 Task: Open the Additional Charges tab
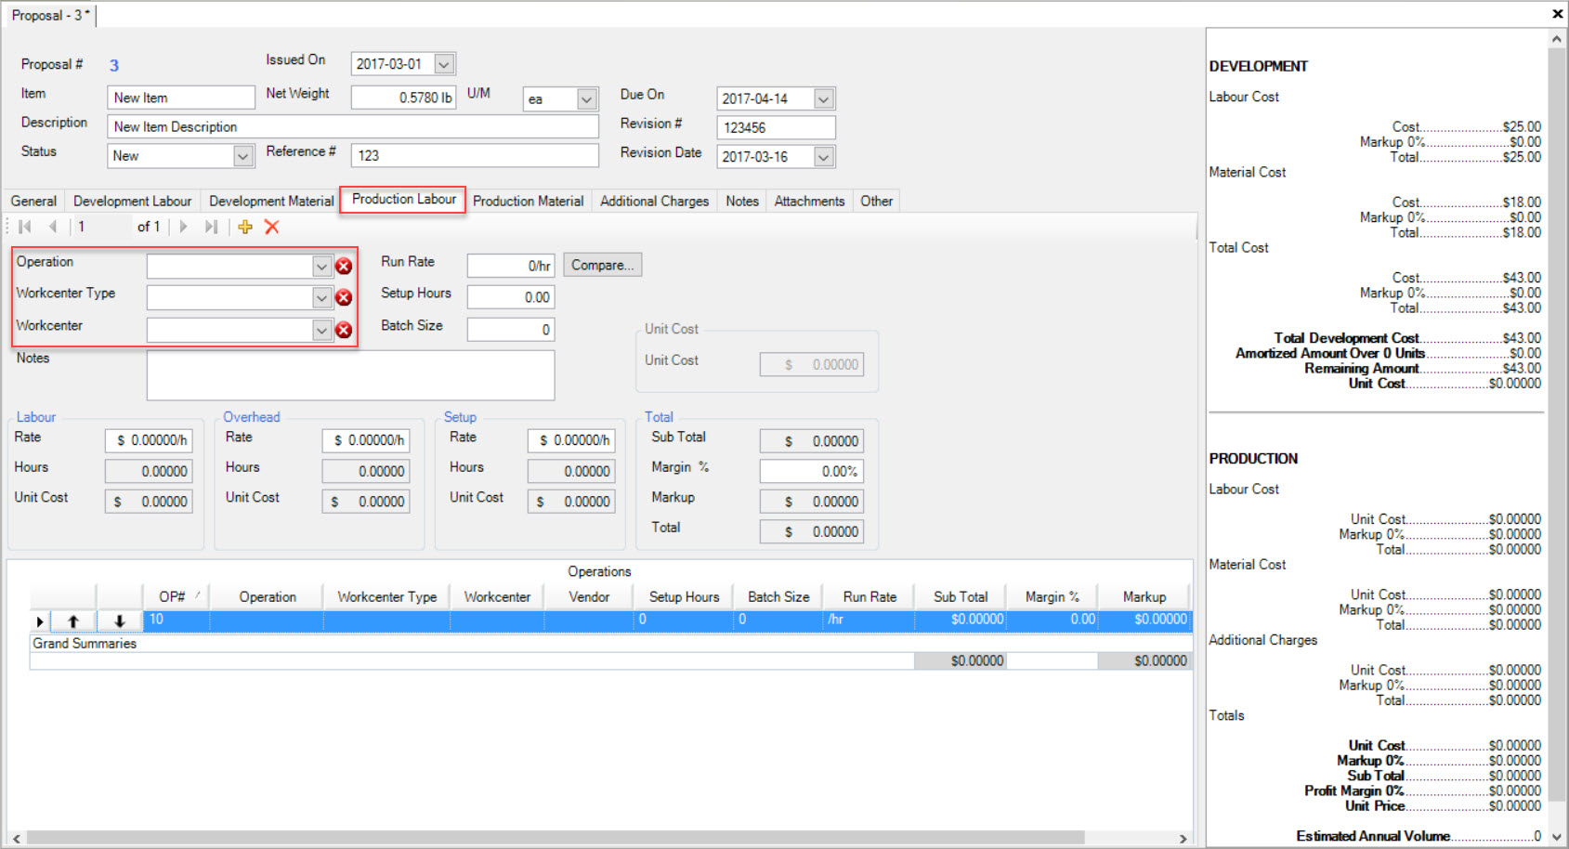(x=654, y=201)
